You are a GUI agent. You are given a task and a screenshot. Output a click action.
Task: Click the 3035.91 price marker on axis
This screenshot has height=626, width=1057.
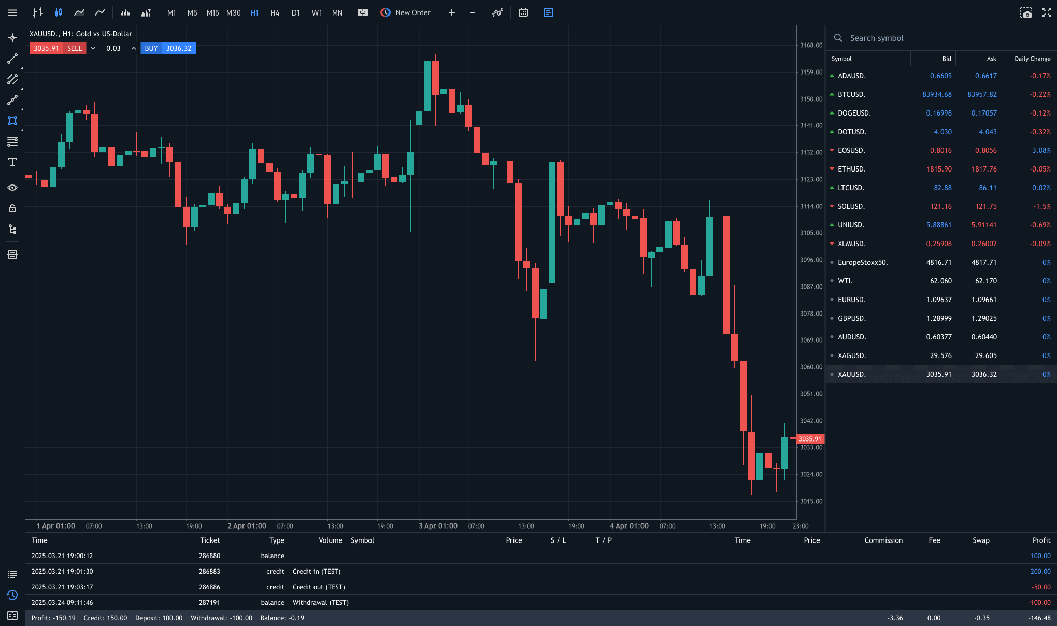810,439
